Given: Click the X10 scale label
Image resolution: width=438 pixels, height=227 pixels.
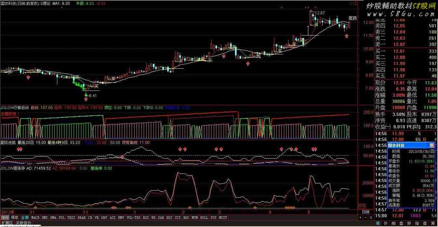Looking at the screenshot, I should point(362,206).
